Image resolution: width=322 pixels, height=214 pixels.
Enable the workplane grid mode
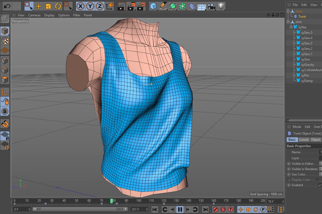[x=5, y=51]
